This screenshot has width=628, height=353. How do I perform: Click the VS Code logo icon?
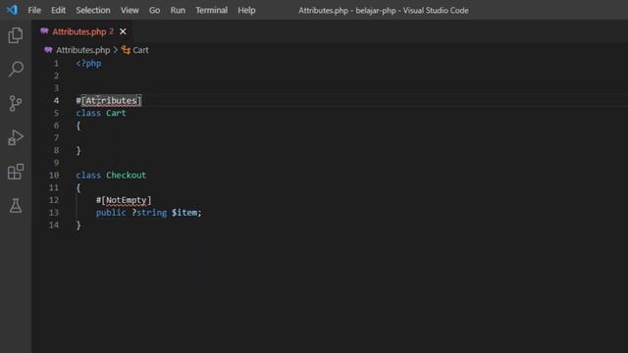pyautogui.click(x=12, y=10)
